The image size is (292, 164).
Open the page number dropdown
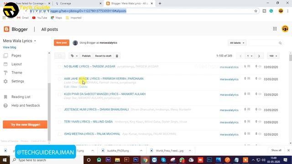[250, 56]
